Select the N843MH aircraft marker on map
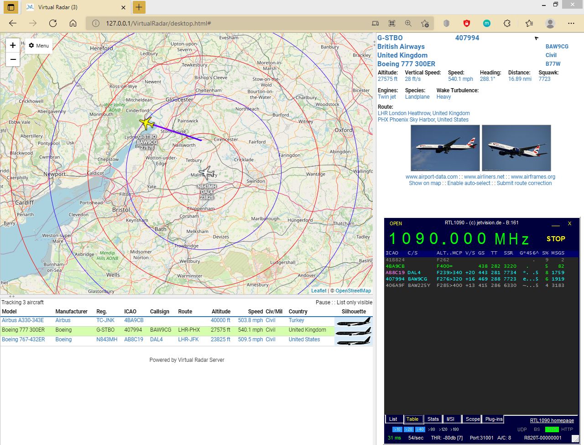The width and height of the screenshot is (584, 445). point(207,173)
